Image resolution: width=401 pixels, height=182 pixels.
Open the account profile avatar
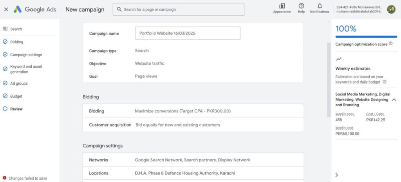click(391, 9)
